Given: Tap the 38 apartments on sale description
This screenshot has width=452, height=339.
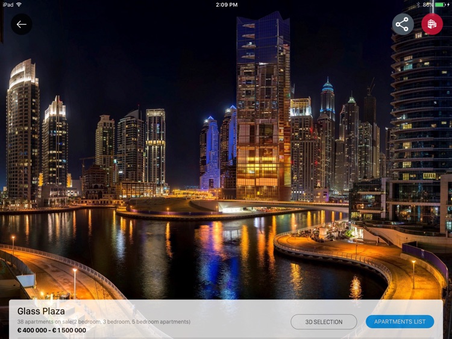Looking at the screenshot, I should pos(104,322).
